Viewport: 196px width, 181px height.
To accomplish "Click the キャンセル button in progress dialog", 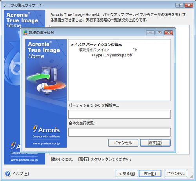I will pos(123,143).
